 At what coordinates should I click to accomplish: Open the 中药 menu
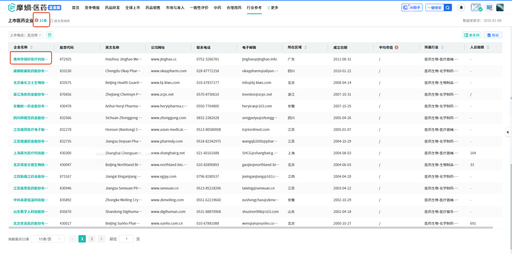(x=217, y=8)
